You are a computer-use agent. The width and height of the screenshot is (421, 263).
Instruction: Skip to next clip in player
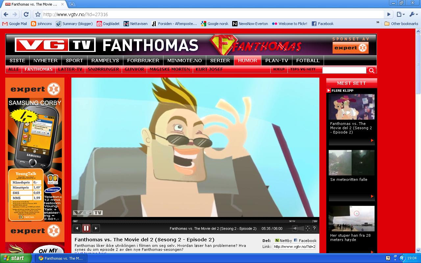[96, 228]
